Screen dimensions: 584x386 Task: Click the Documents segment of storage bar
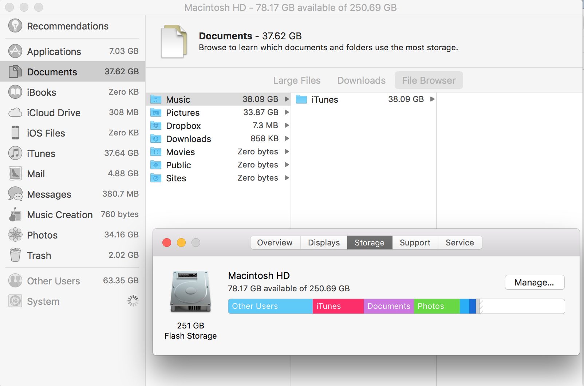[389, 306]
